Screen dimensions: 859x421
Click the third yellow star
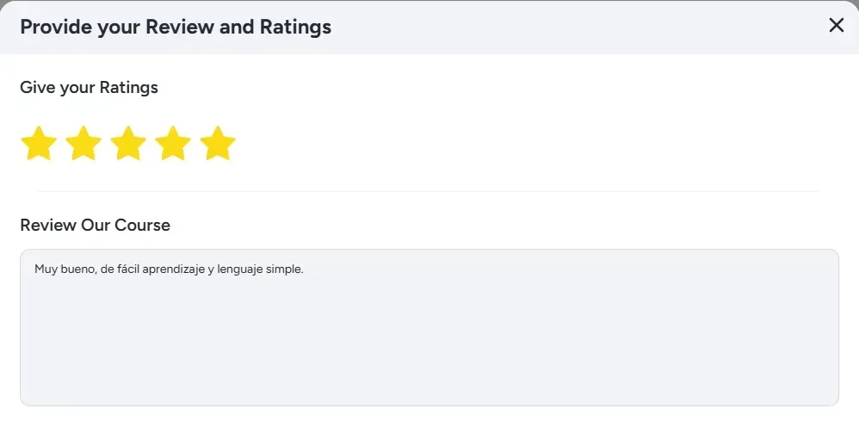click(128, 144)
